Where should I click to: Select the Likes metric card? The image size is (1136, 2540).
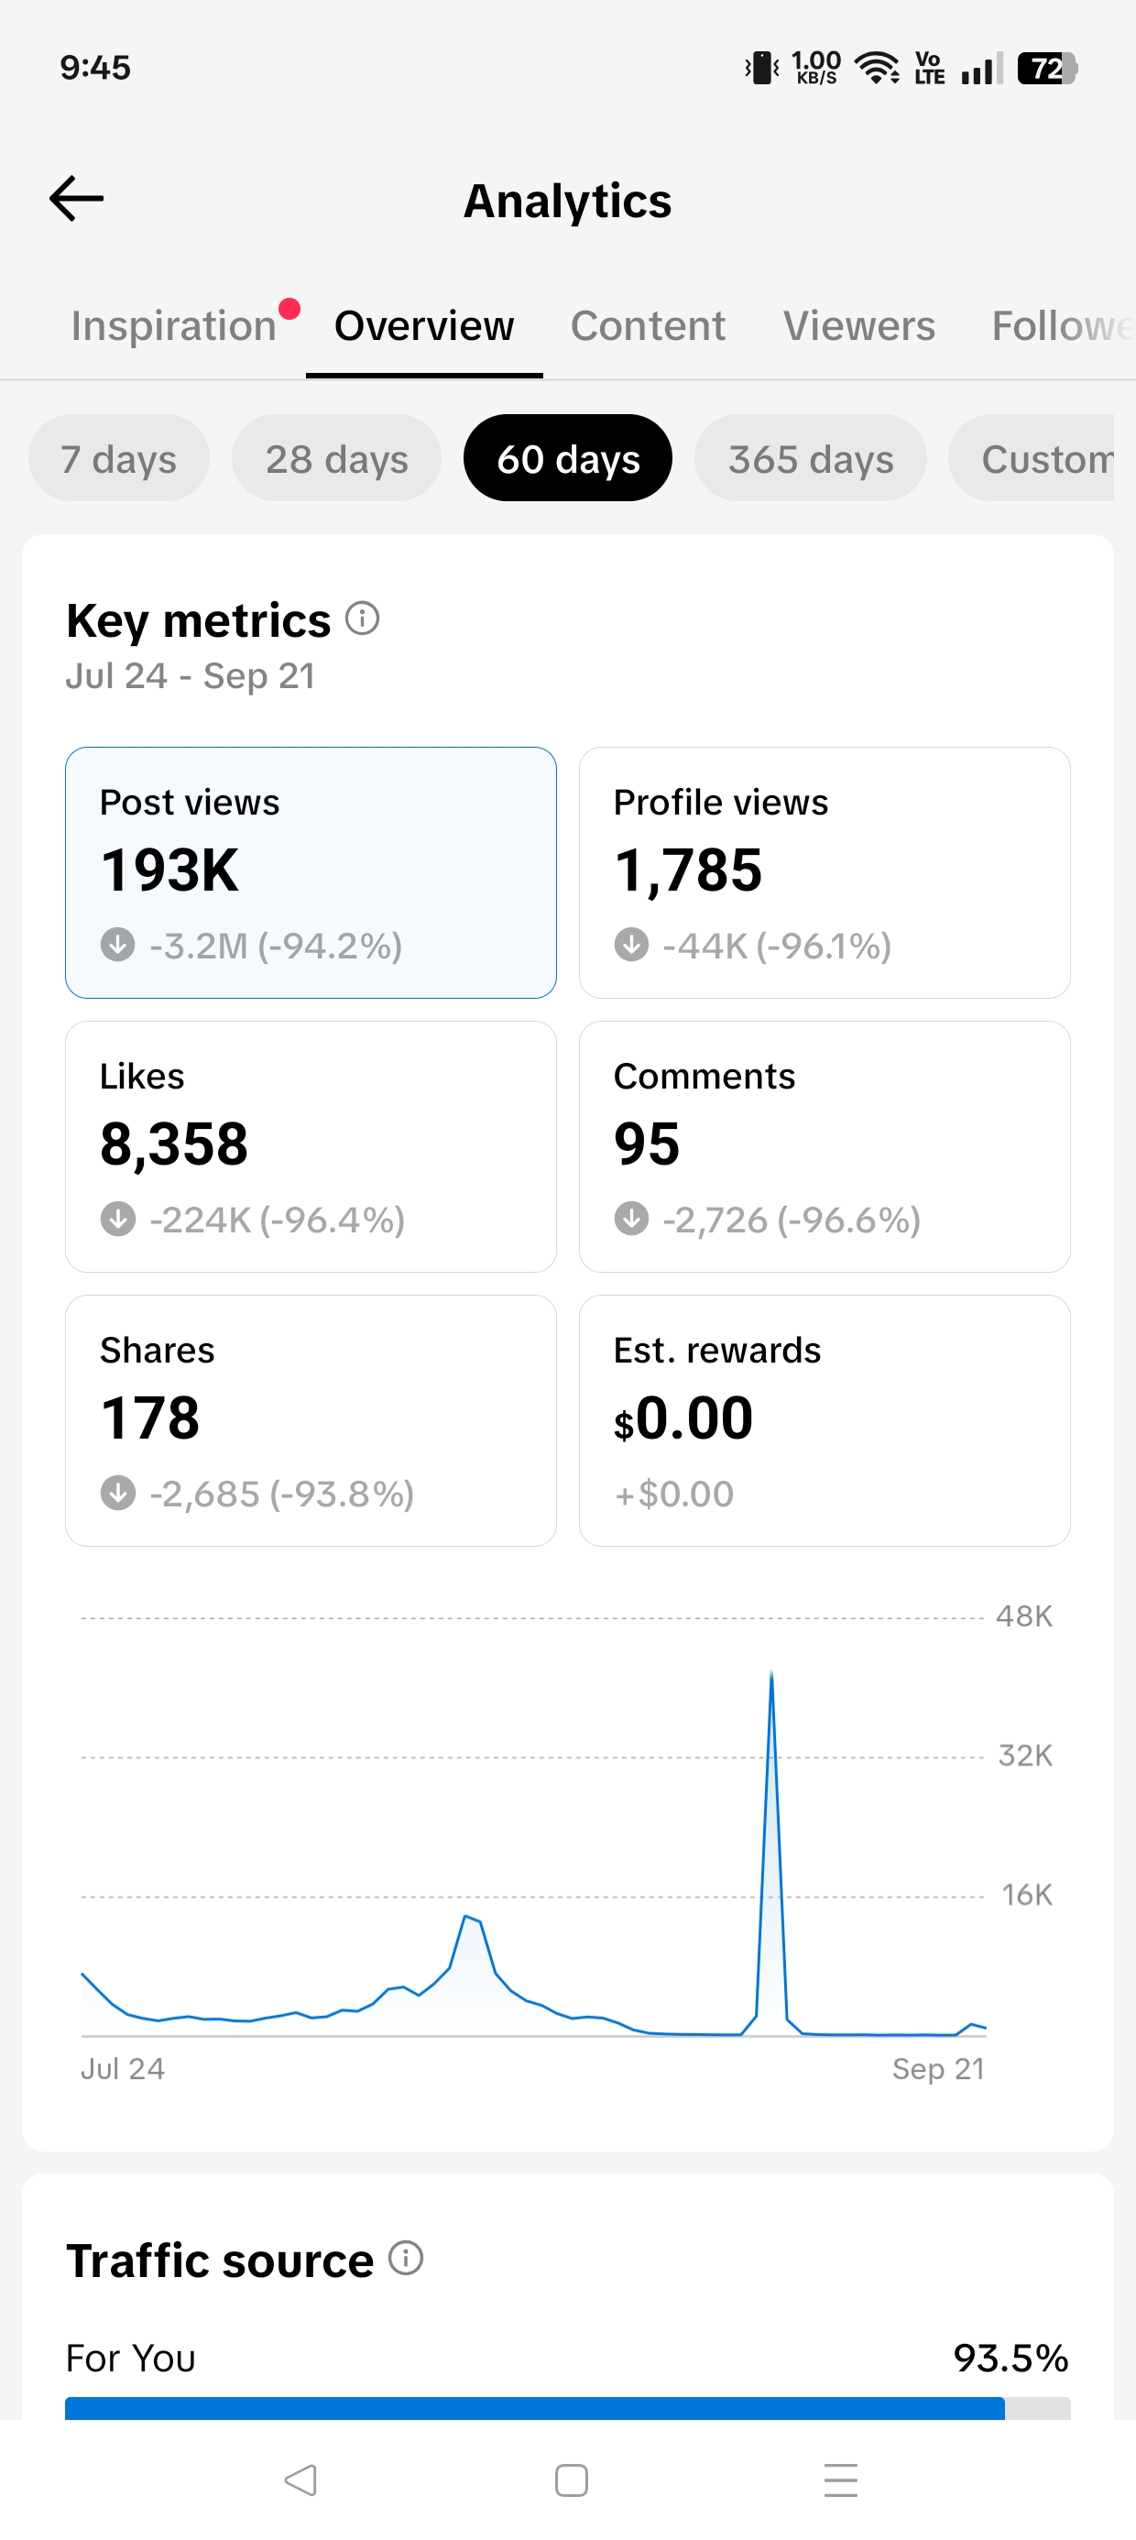pyautogui.click(x=311, y=1146)
